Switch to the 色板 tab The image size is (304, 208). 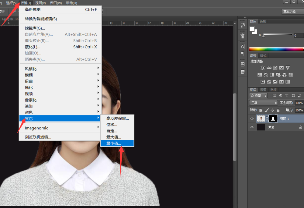(263, 21)
